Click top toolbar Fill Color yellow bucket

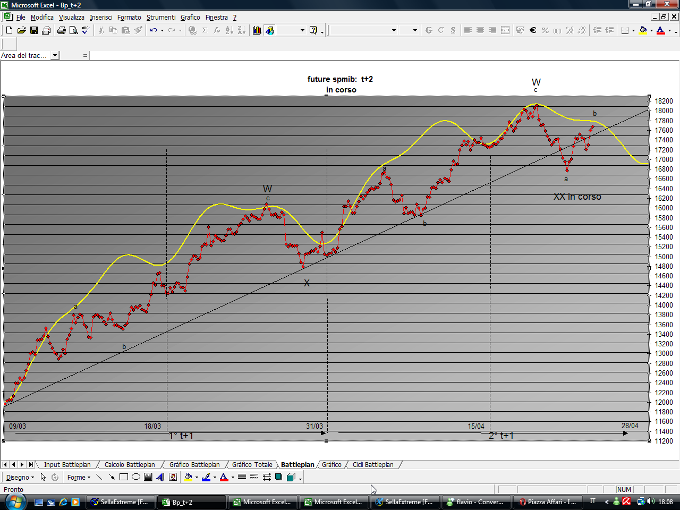[x=643, y=30]
